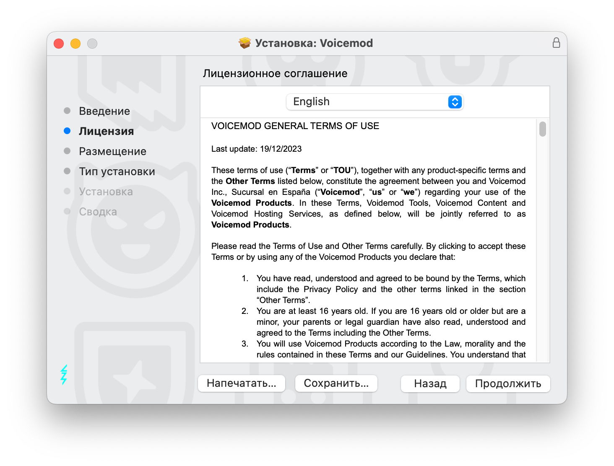Click the Напечатать… button
Image resolution: width=614 pixels, height=466 pixels.
(242, 383)
